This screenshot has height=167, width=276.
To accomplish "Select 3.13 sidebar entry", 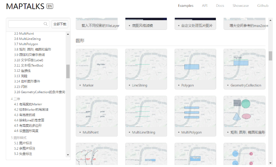I will pyautogui.click(x=21, y=76).
